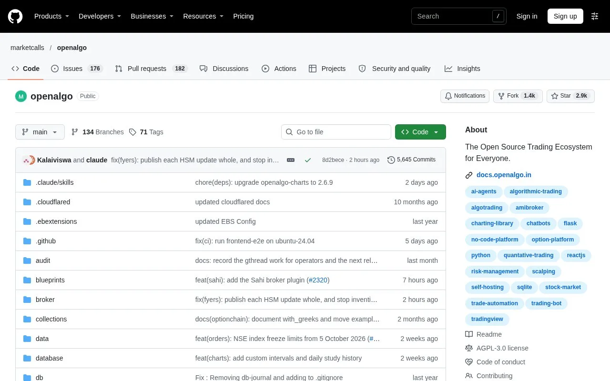Open the Pull requests tab
The width and height of the screenshot is (610, 381).
(x=151, y=69)
